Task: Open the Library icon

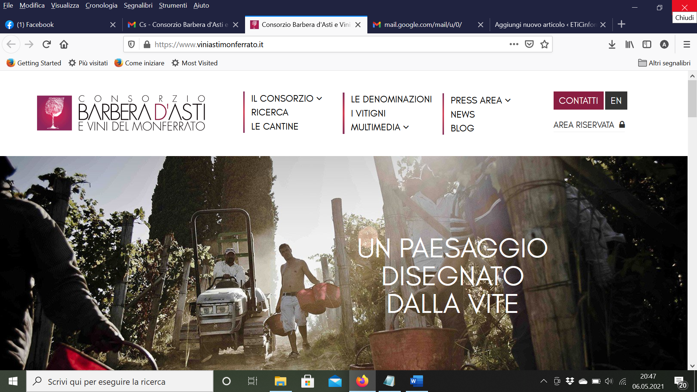Action: 629,44
